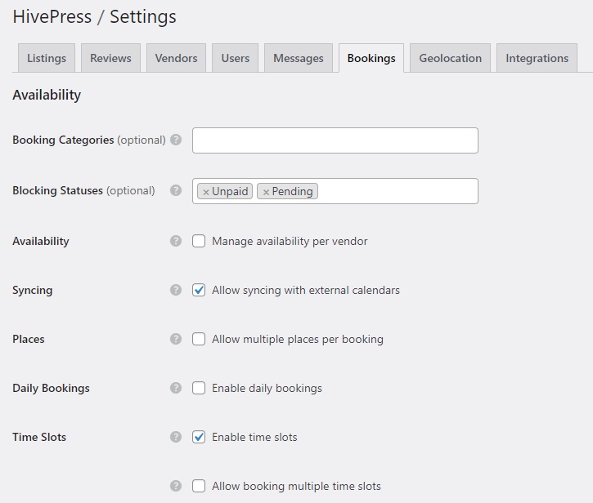Screen dimensions: 593x503
Task: Show help icon beside Daily Bookings
Action: pyautogui.click(x=176, y=388)
